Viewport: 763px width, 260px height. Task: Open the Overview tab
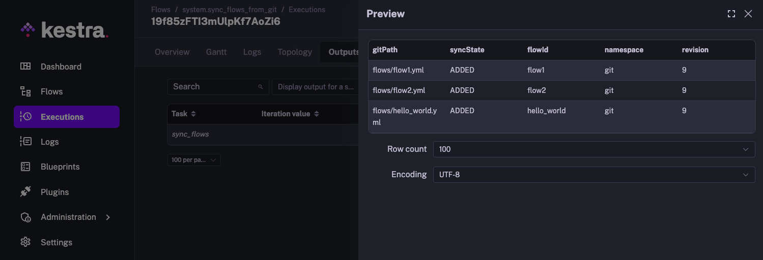(172, 52)
